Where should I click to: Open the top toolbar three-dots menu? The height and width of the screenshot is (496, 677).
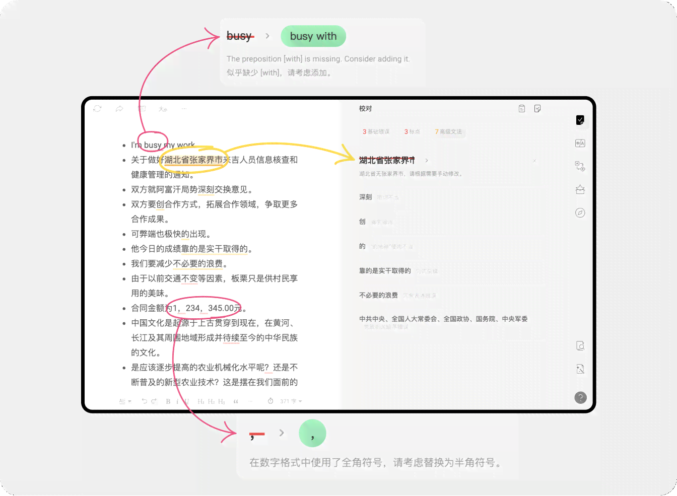[184, 109]
